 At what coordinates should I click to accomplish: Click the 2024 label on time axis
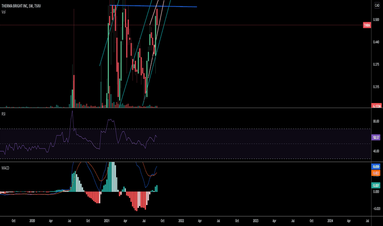pyautogui.click(x=330, y=221)
